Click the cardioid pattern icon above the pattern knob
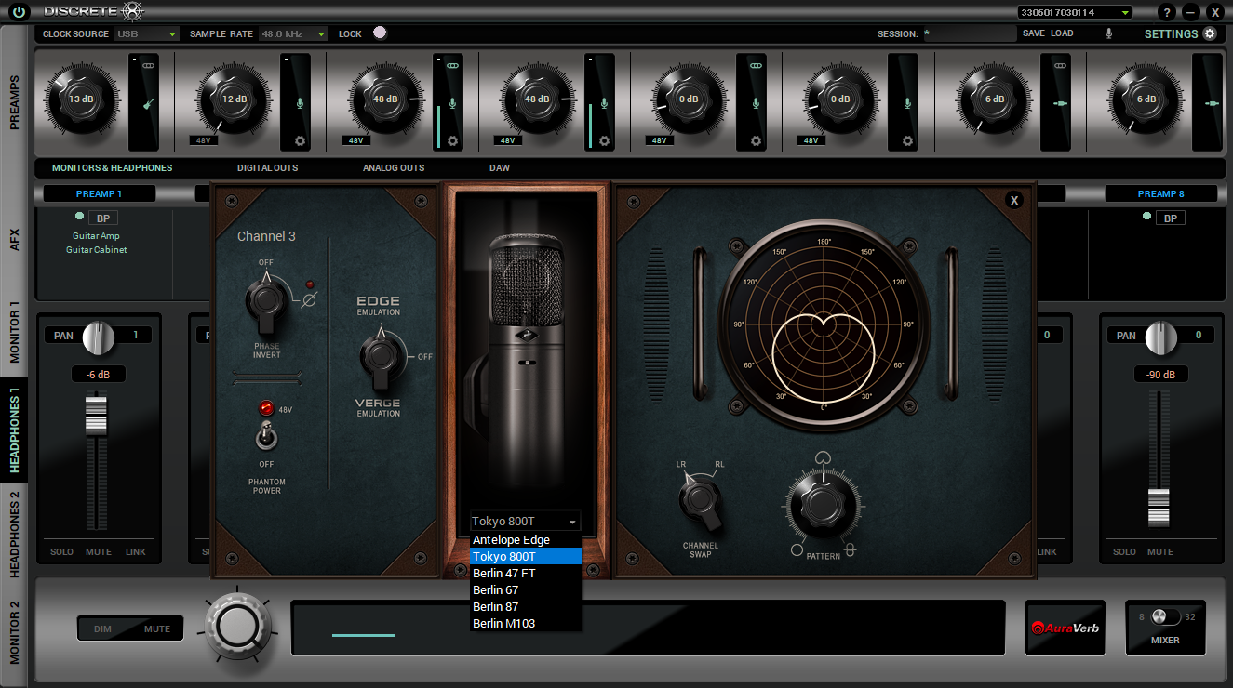Image resolution: width=1233 pixels, height=688 pixels. click(822, 456)
